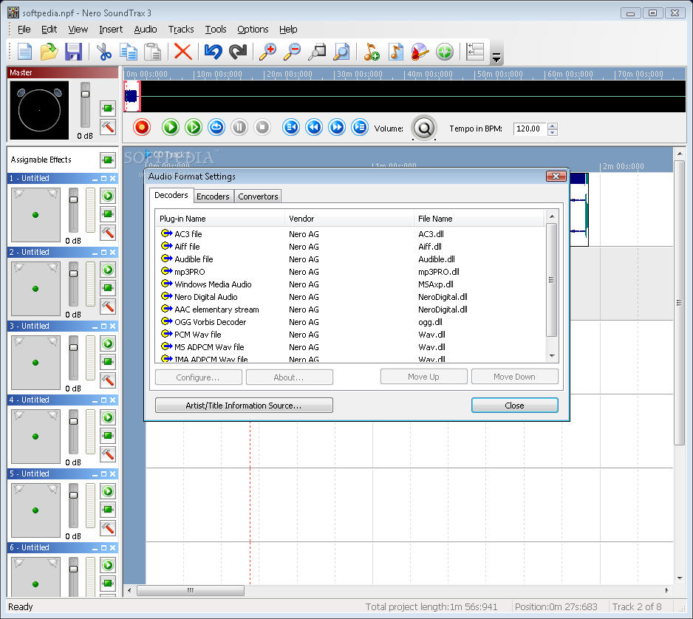Click the Zoom Out magnifier icon
Screen dimensions: 693x619
coord(292,52)
